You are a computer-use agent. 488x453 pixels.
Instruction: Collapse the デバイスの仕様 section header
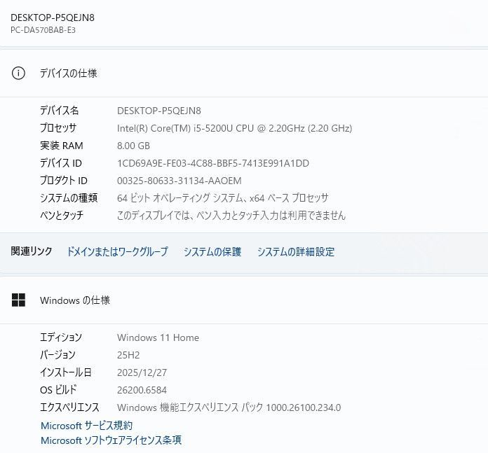click(244, 74)
